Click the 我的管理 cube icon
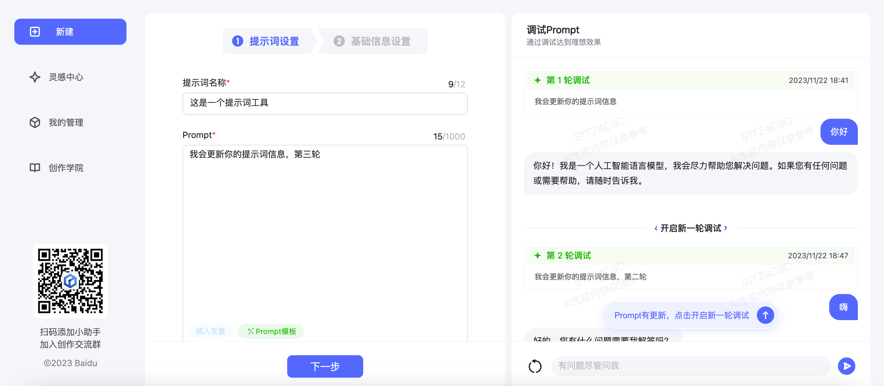This screenshot has width=884, height=386. point(35,123)
